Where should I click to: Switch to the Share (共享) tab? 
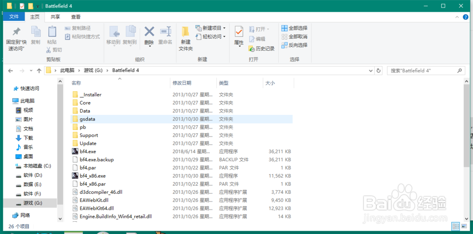click(x=55, y=17)
